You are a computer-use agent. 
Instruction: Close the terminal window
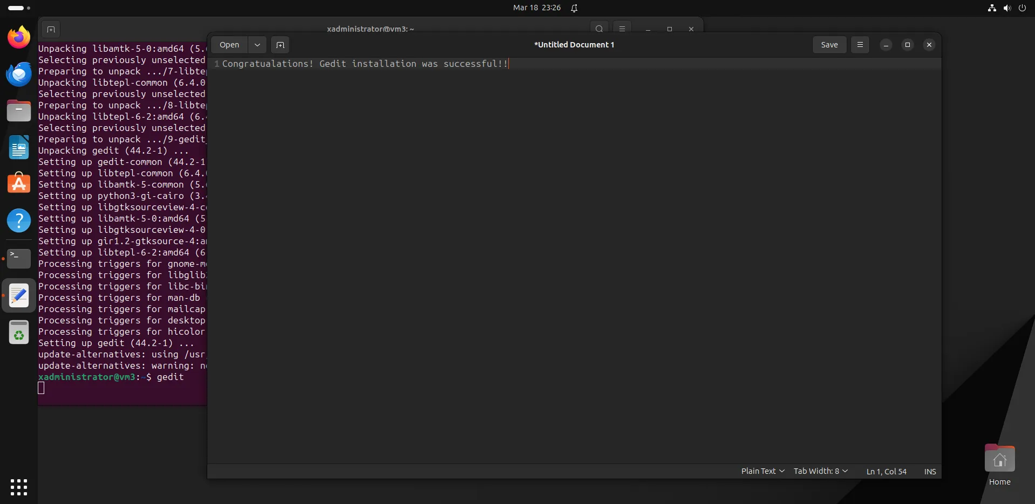[x=691, y=29]
